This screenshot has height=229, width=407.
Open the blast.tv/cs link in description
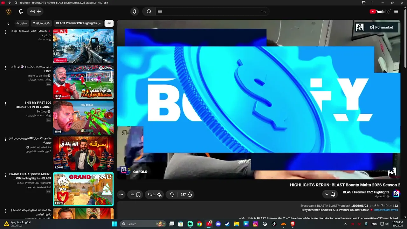[x=386, y=210]
